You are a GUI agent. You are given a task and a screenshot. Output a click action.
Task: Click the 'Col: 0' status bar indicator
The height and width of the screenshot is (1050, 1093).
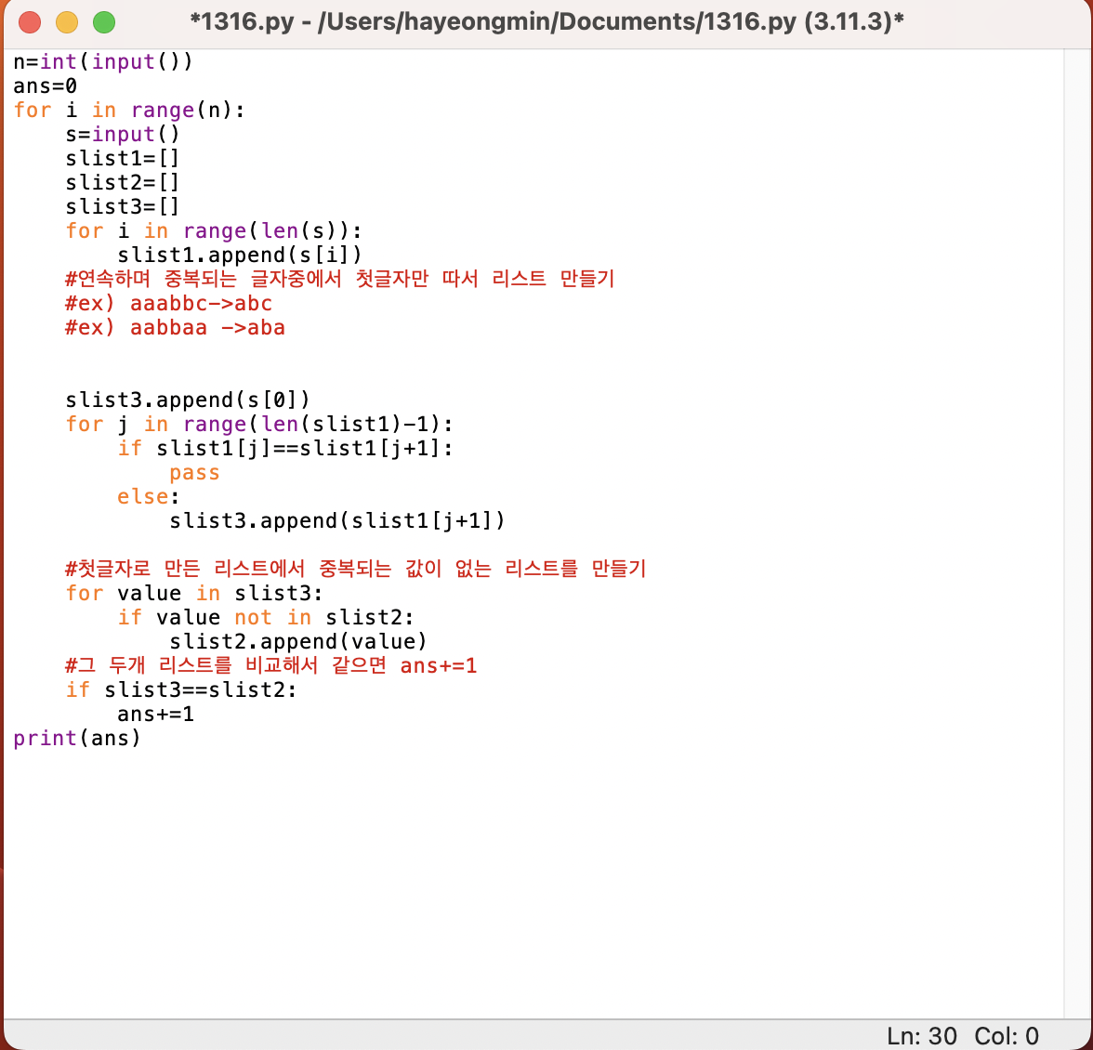coord(1007,1035)
